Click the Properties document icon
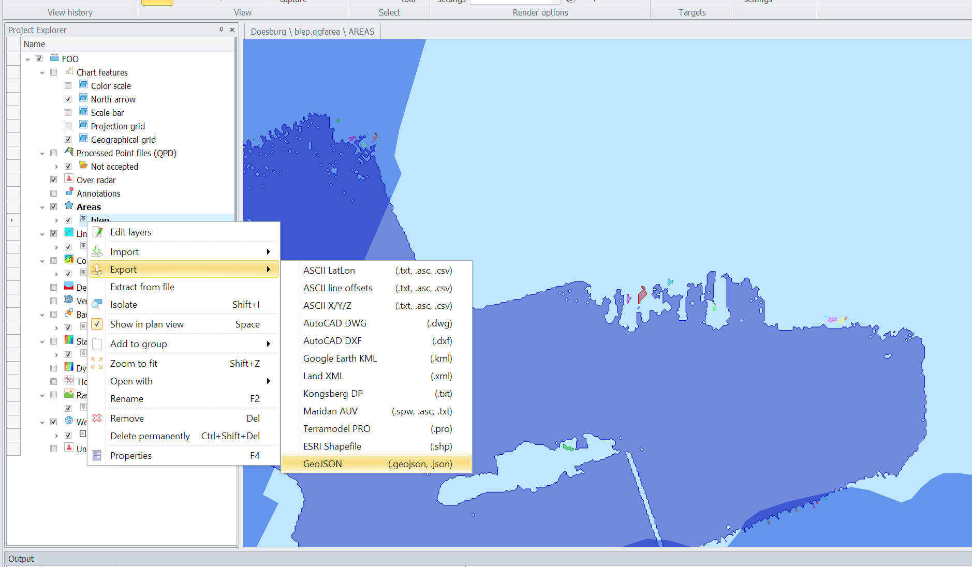 coord(97,455)
